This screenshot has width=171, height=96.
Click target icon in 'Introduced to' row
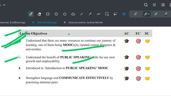138,69
